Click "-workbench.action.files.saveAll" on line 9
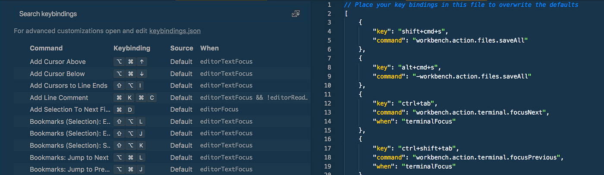The height and width of the screenshot is (175, 604). tap(472, 76)
